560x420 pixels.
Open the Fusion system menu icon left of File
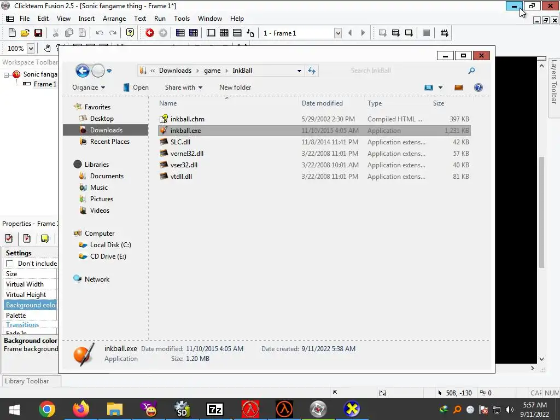coord(10,19)
